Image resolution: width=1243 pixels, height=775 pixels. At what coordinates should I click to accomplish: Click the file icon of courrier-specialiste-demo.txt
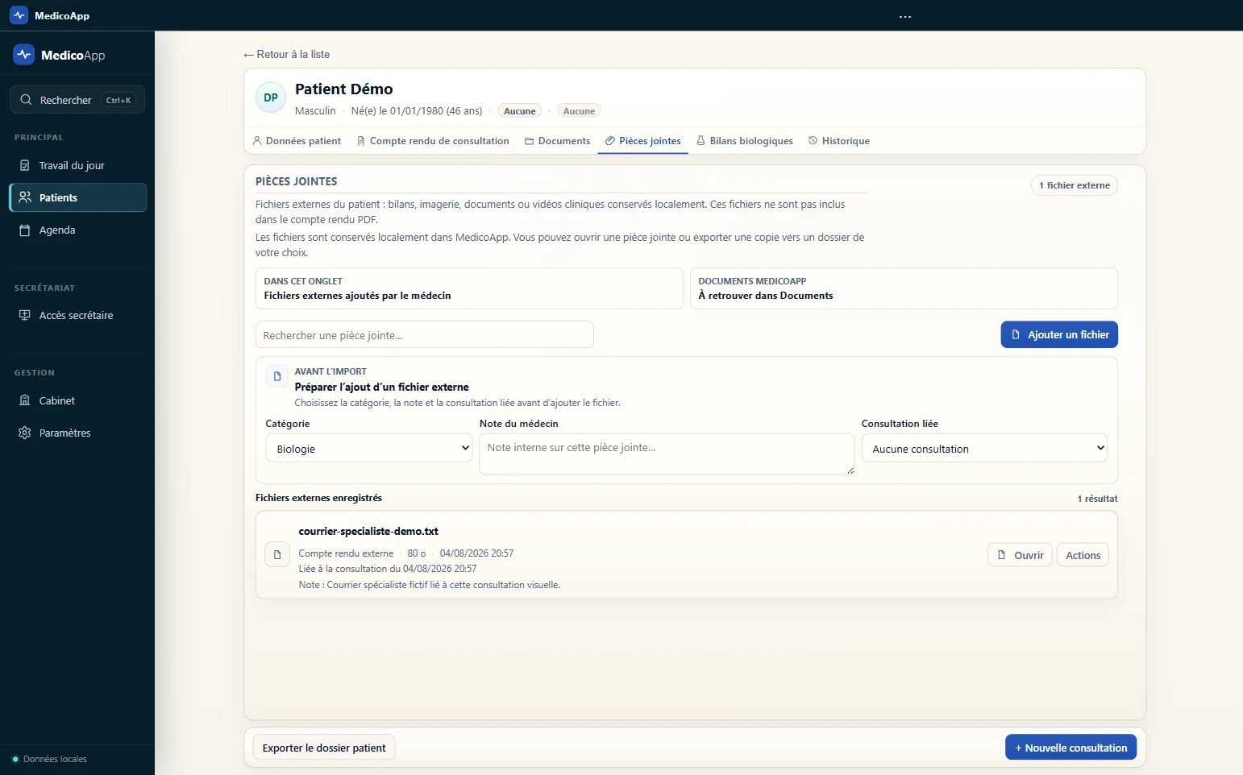pyautogui.click(x=277, y=554)
